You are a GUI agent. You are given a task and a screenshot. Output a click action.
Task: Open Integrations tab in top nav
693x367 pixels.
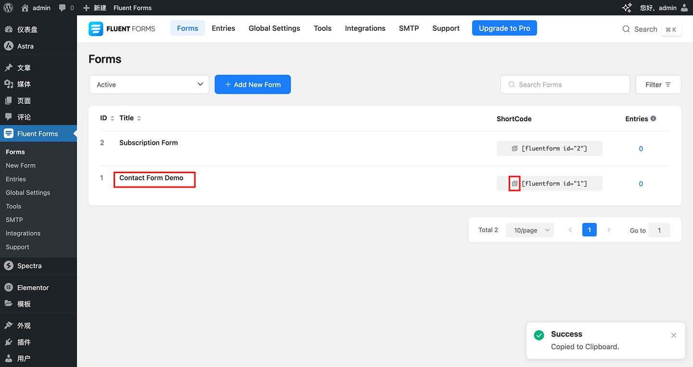click(x=365, y=28)
